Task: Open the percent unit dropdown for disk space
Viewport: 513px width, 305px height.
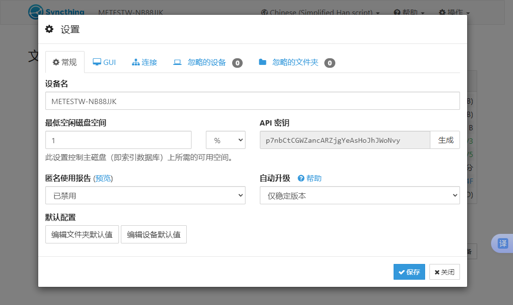Action: pyautogui.click(x=225, y=140)
